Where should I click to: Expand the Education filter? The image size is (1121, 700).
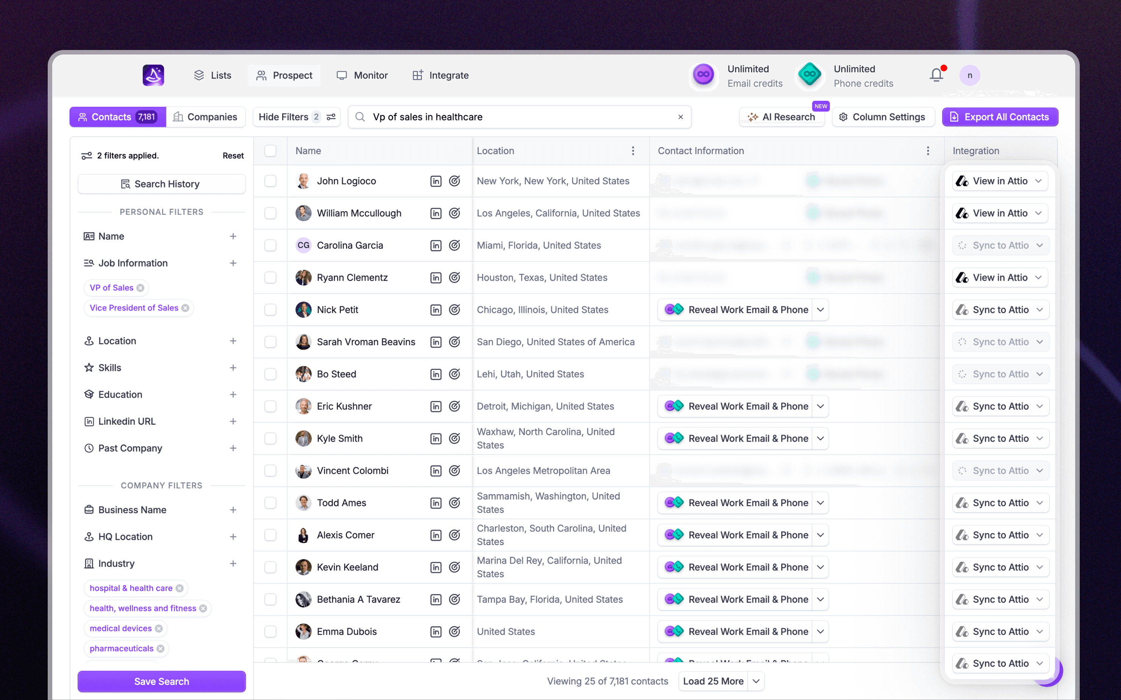pyautogui.click(x=233, y=395)
